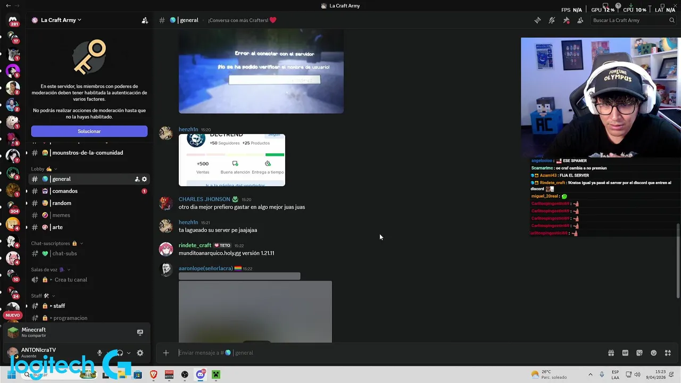Open henzh1n's profile name at 15:20
The height and width of the screenshot is (383, 681).
point(188,130)
